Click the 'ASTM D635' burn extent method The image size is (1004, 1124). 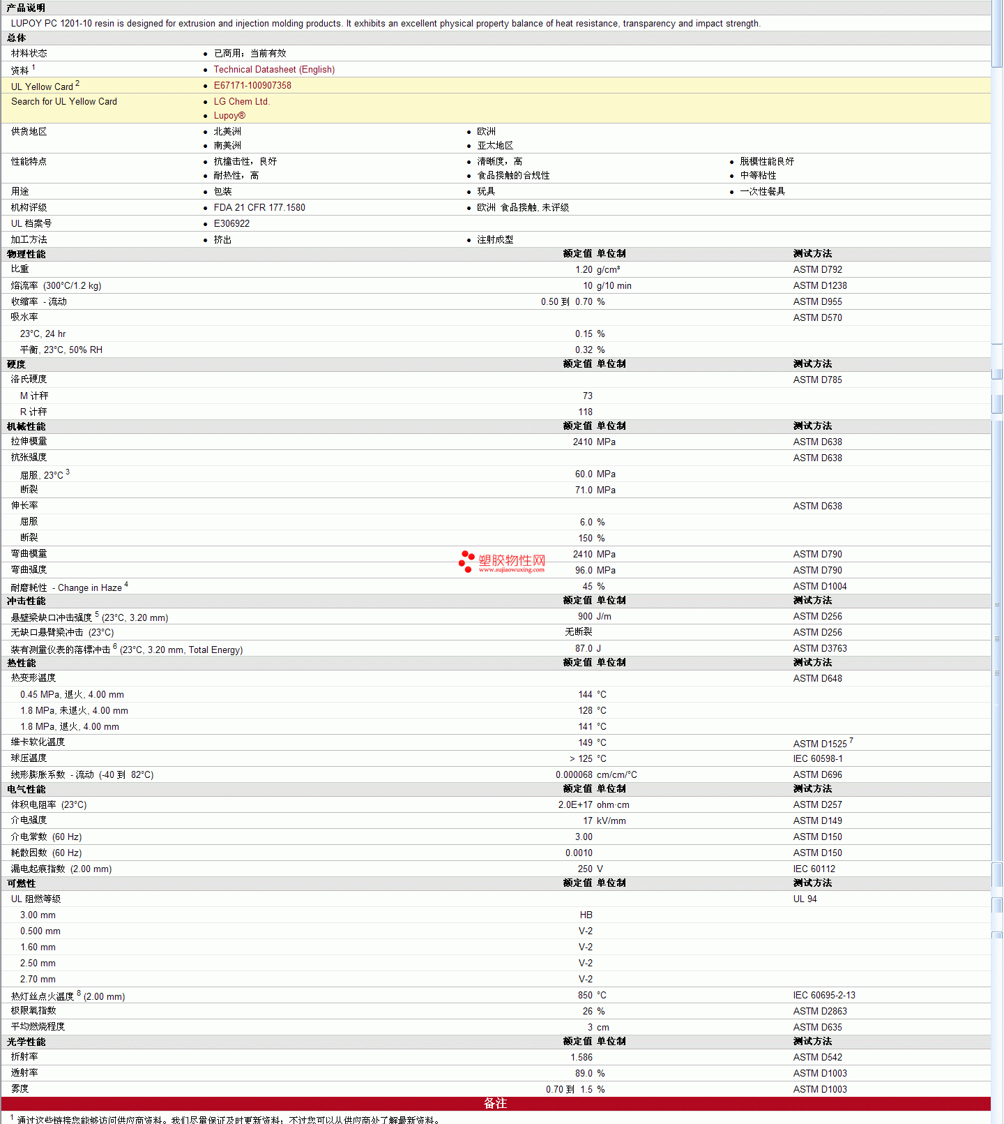[817, 1028]
